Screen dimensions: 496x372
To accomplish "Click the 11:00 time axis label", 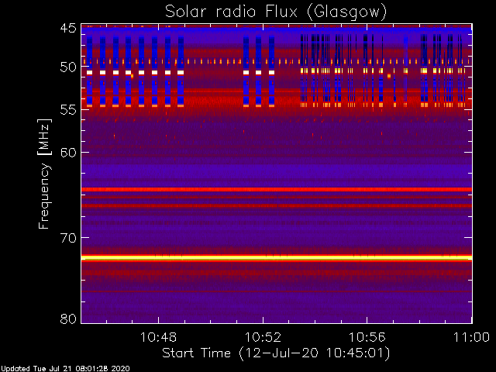I will click(471, 337).
